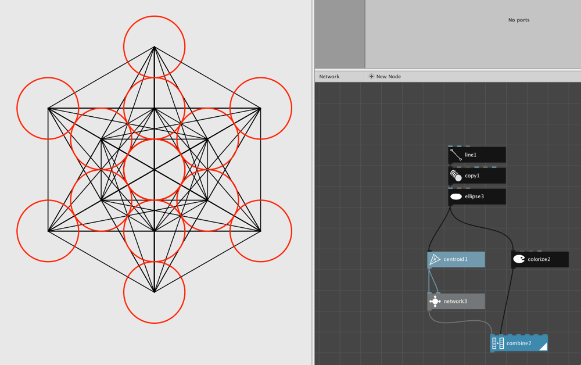Click the copy1 node's stacked circles icon
This screenshot has width=581, height=365.
point(456,176)
